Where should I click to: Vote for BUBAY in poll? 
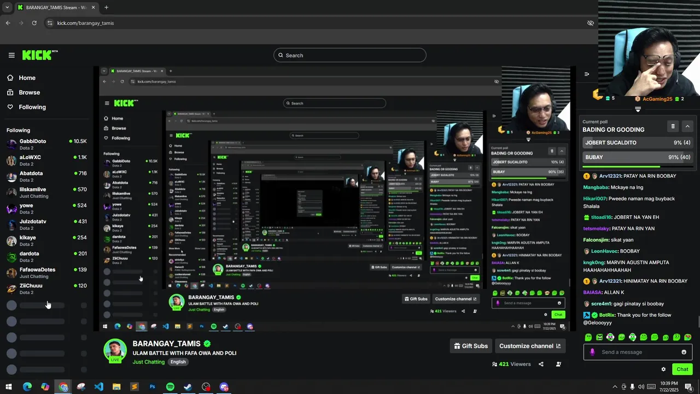click(x=638, y=158)
